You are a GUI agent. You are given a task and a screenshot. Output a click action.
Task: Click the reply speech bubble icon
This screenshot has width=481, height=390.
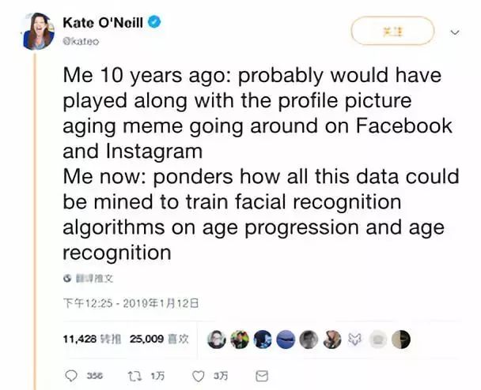click(71, 375)
